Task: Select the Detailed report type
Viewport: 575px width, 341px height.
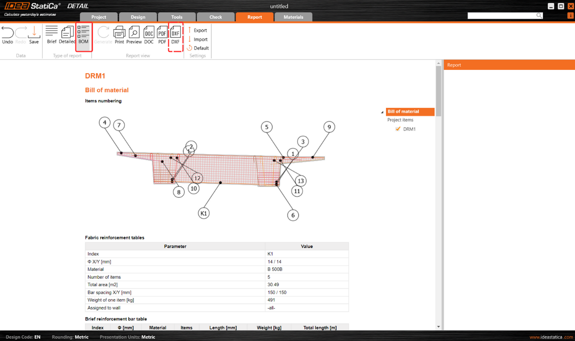Action: 67,35
